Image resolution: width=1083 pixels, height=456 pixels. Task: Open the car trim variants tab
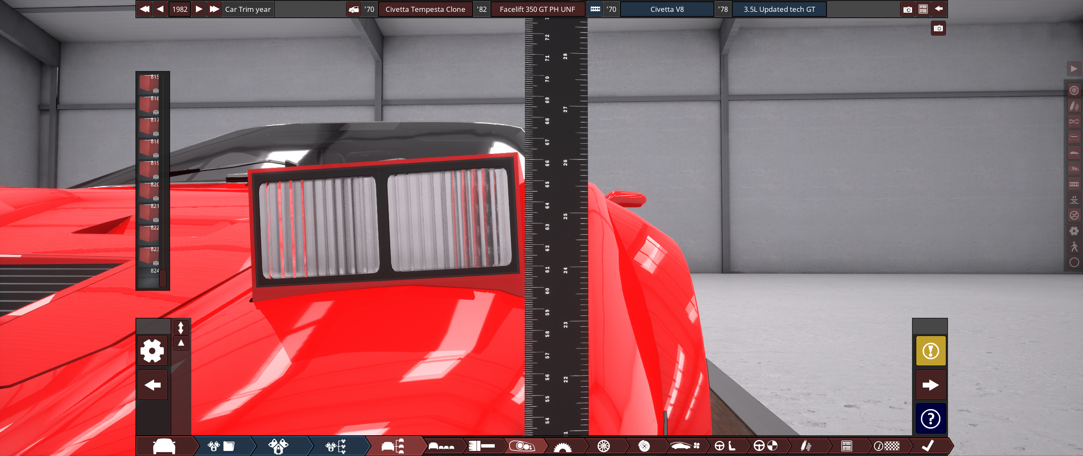pyautogui.click(x=393, y=446)
